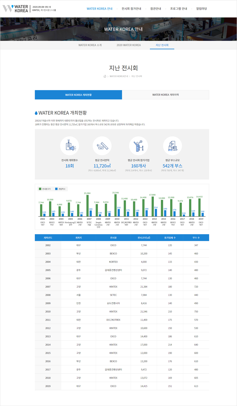
Task: Click the participating companies people icon
Action: [138, 146]
